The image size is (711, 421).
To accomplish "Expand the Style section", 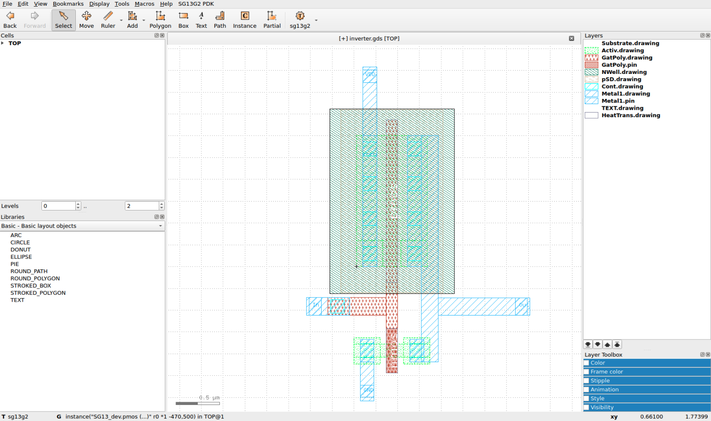I will [646, 399].
